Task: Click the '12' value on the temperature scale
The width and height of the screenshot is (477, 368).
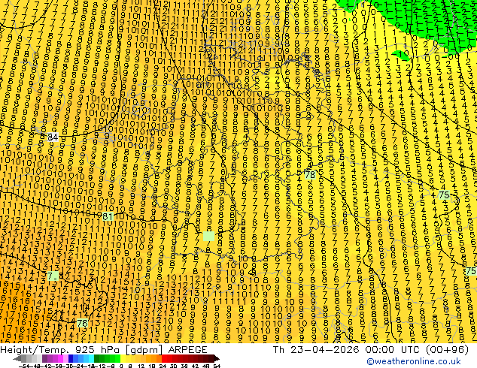Action: click(141, 366)
